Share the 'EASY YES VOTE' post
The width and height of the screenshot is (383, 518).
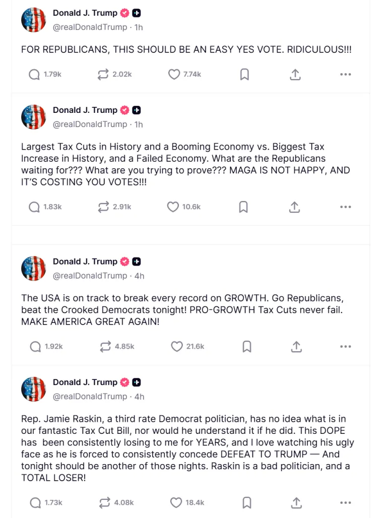point(295,75)
